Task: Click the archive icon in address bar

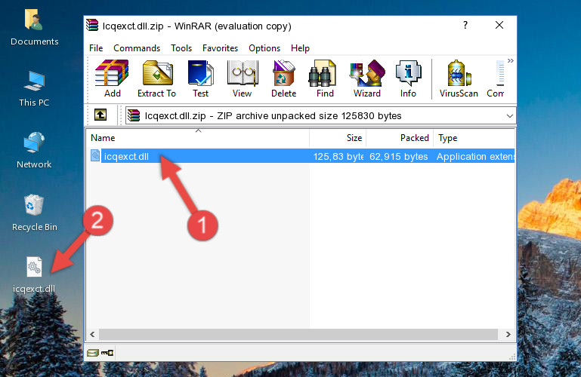Action: tap(134, 115)
